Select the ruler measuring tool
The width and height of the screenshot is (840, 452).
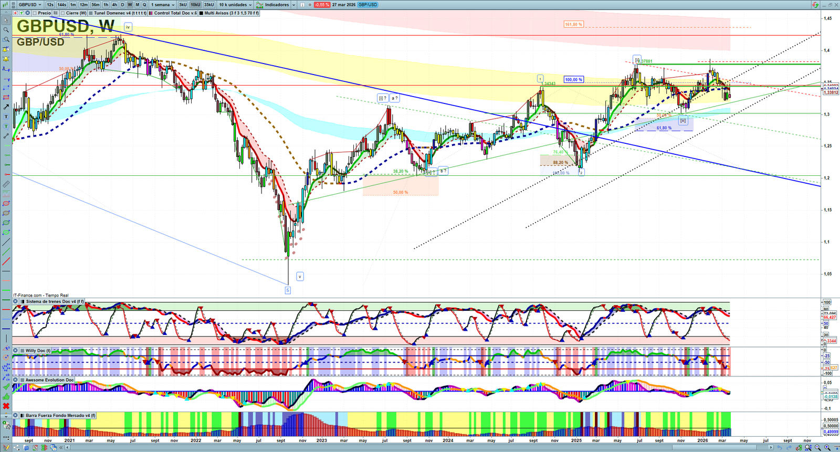tap(6, 184)
